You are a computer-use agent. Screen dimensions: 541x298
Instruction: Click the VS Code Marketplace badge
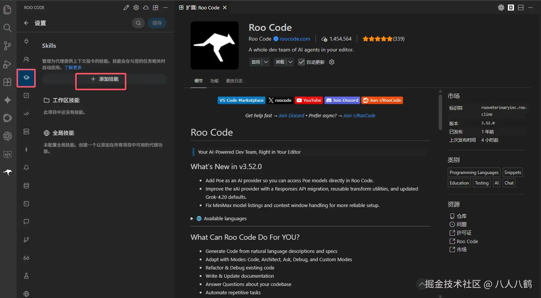click(x=241, y=100)
